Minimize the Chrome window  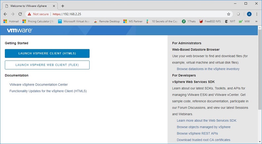235,4
